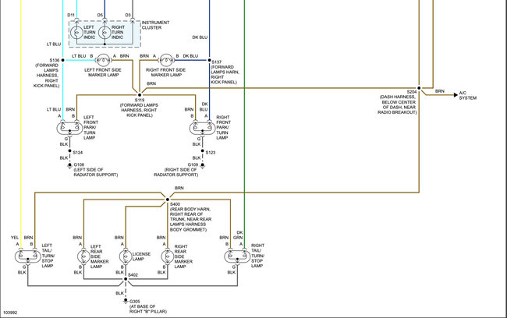507x318 pixels.
Task: Select the G109 right side radiator support note
Action: 176,172
